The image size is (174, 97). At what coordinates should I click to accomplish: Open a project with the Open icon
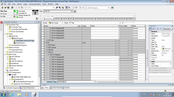[5, 7]
